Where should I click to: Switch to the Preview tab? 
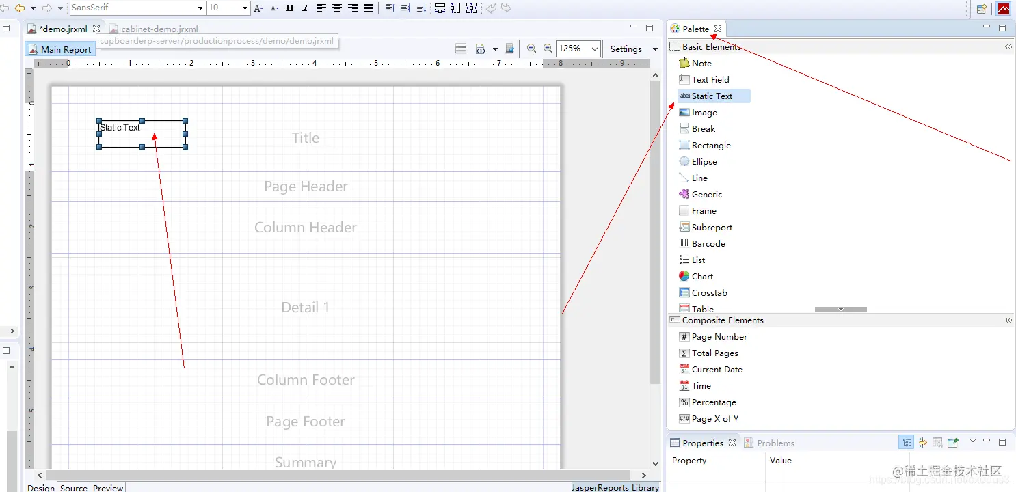pos(108,487)
